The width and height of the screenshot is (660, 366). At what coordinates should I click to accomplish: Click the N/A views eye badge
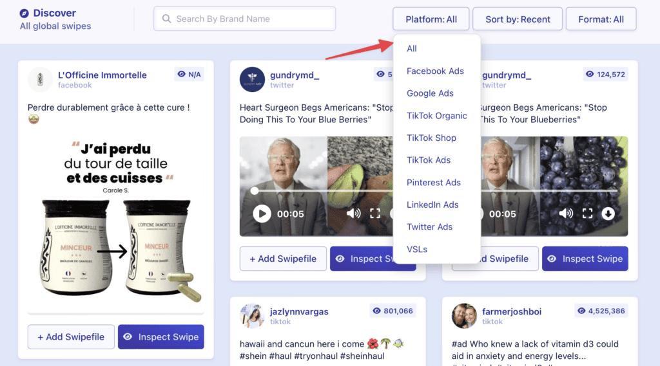tap(189, 75)
